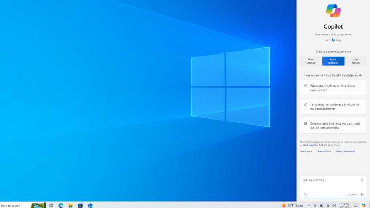This screenshot has height=208, width=370.
Task: Select the More Precise conversation style
Action: 356,61
